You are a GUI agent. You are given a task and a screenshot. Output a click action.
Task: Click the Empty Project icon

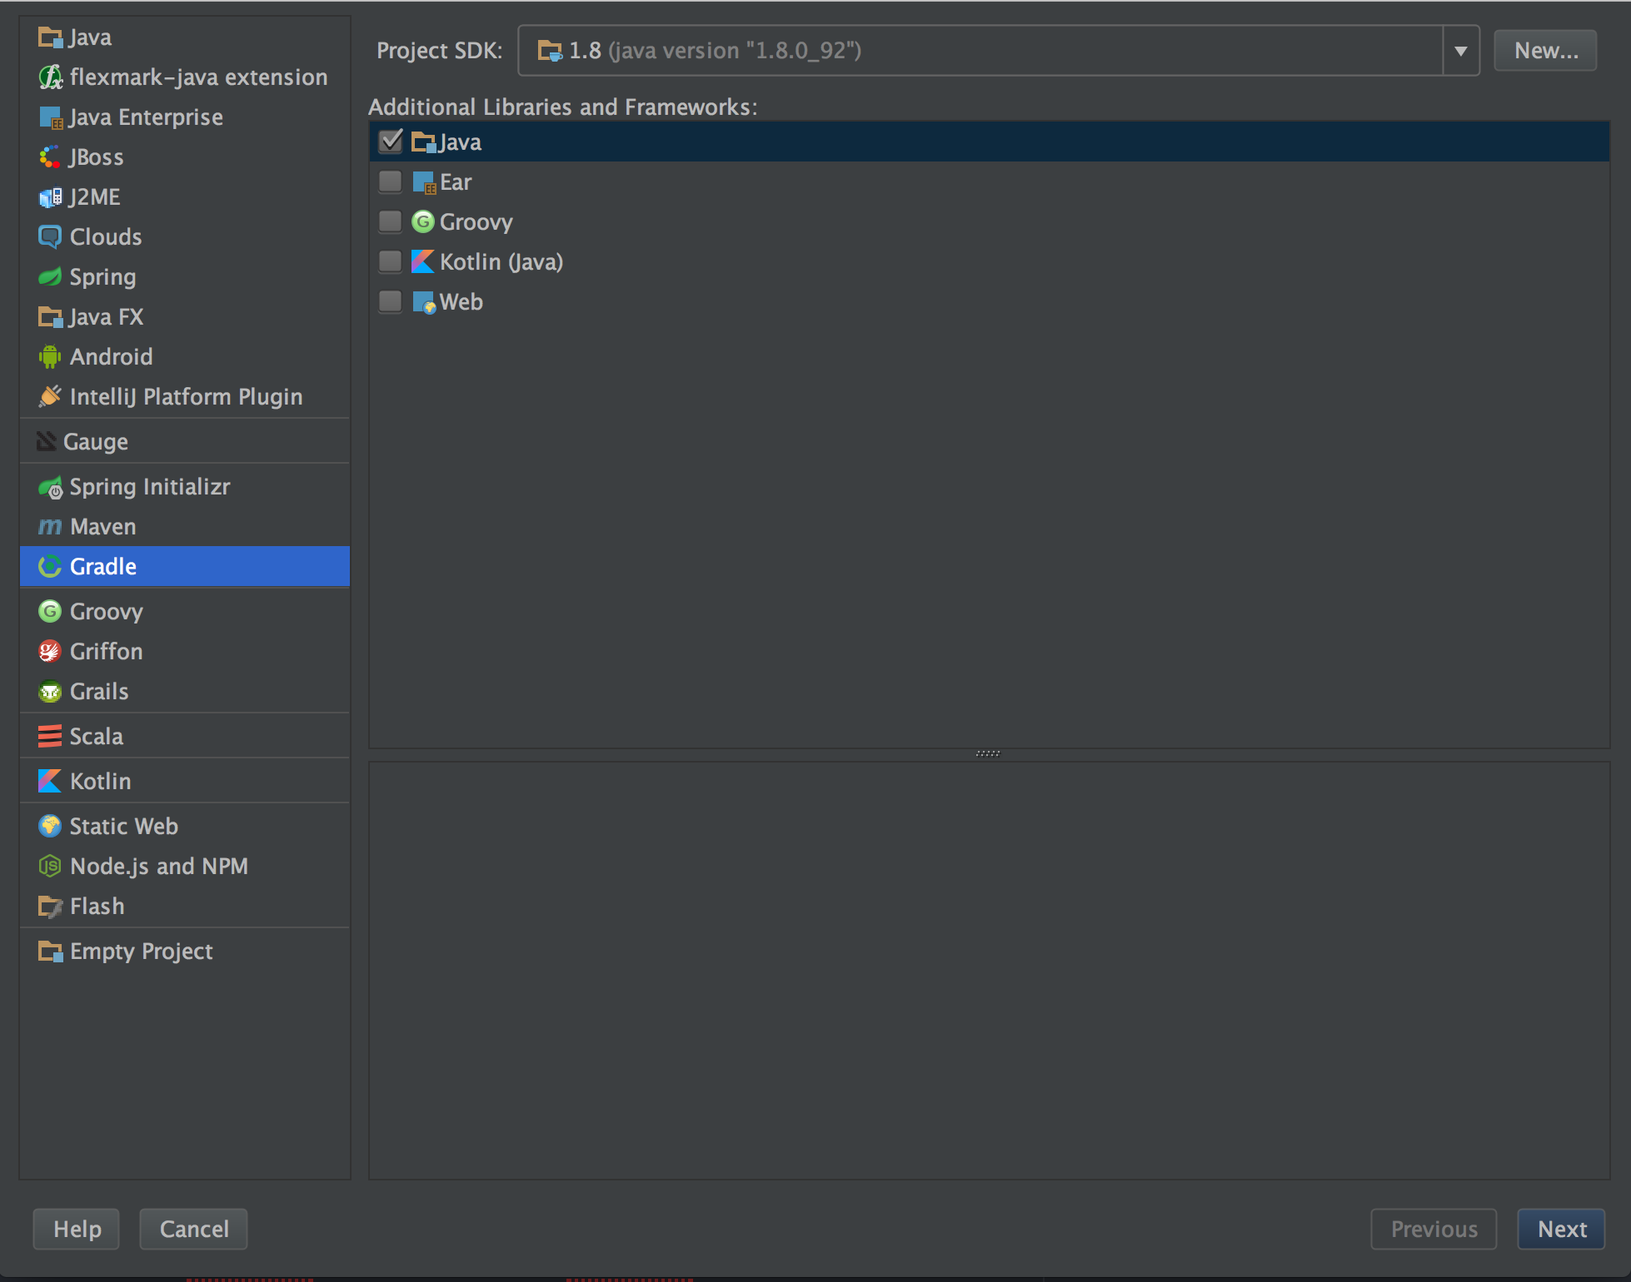pyautogui.click(x=50, y=952)
